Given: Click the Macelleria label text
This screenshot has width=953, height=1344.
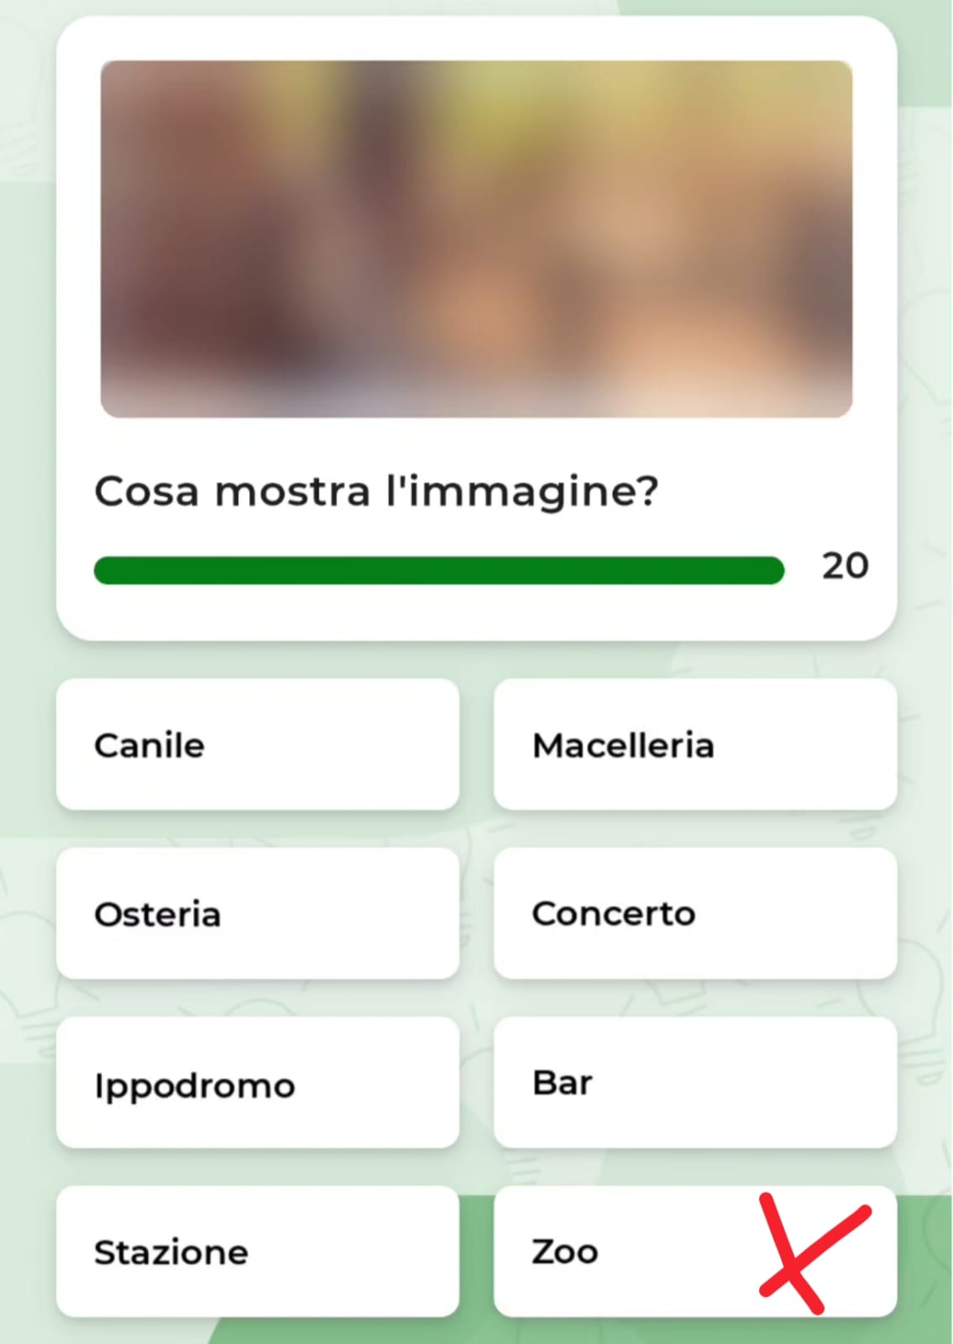Looking at the screenshot, I should pyautogui.click(x=623, y=745).
